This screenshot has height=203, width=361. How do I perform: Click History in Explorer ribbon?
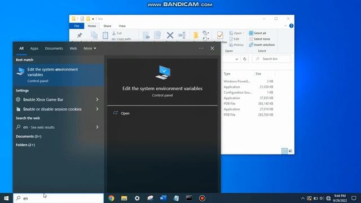point(236,45)
